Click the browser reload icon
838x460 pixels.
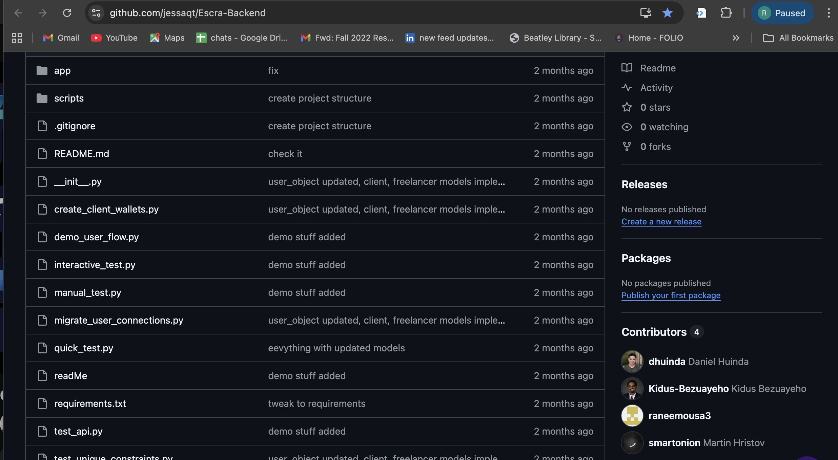coord(67,13)
